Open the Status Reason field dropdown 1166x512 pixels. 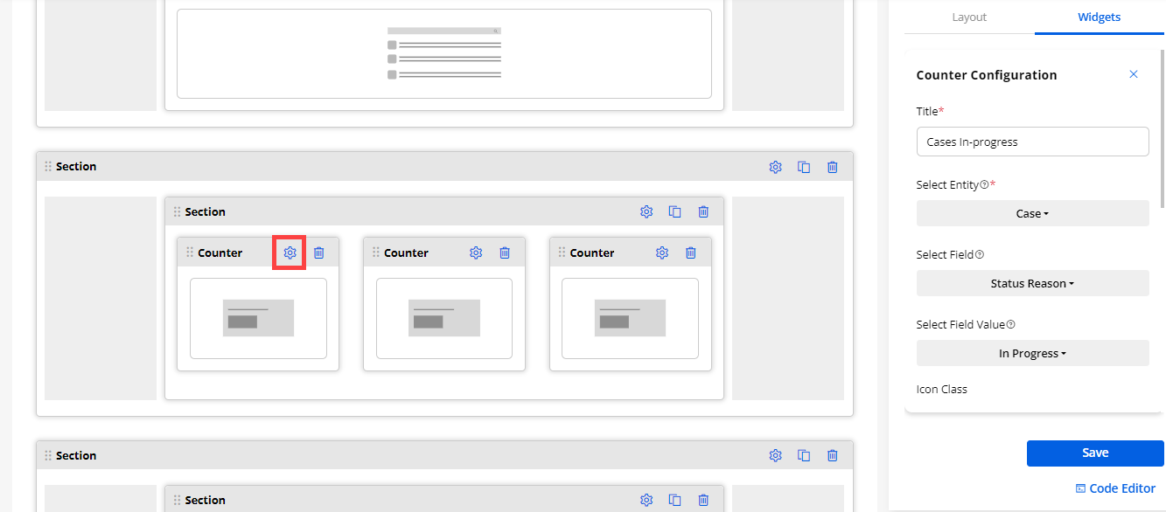point(1032,284)
